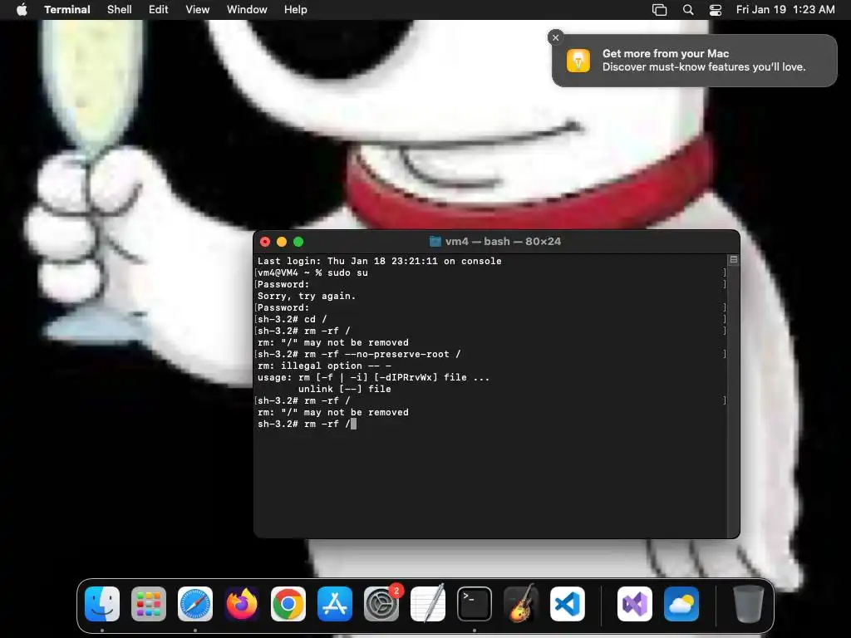
Task: Open the Edit menu
Action: click(x=159, y=10)
